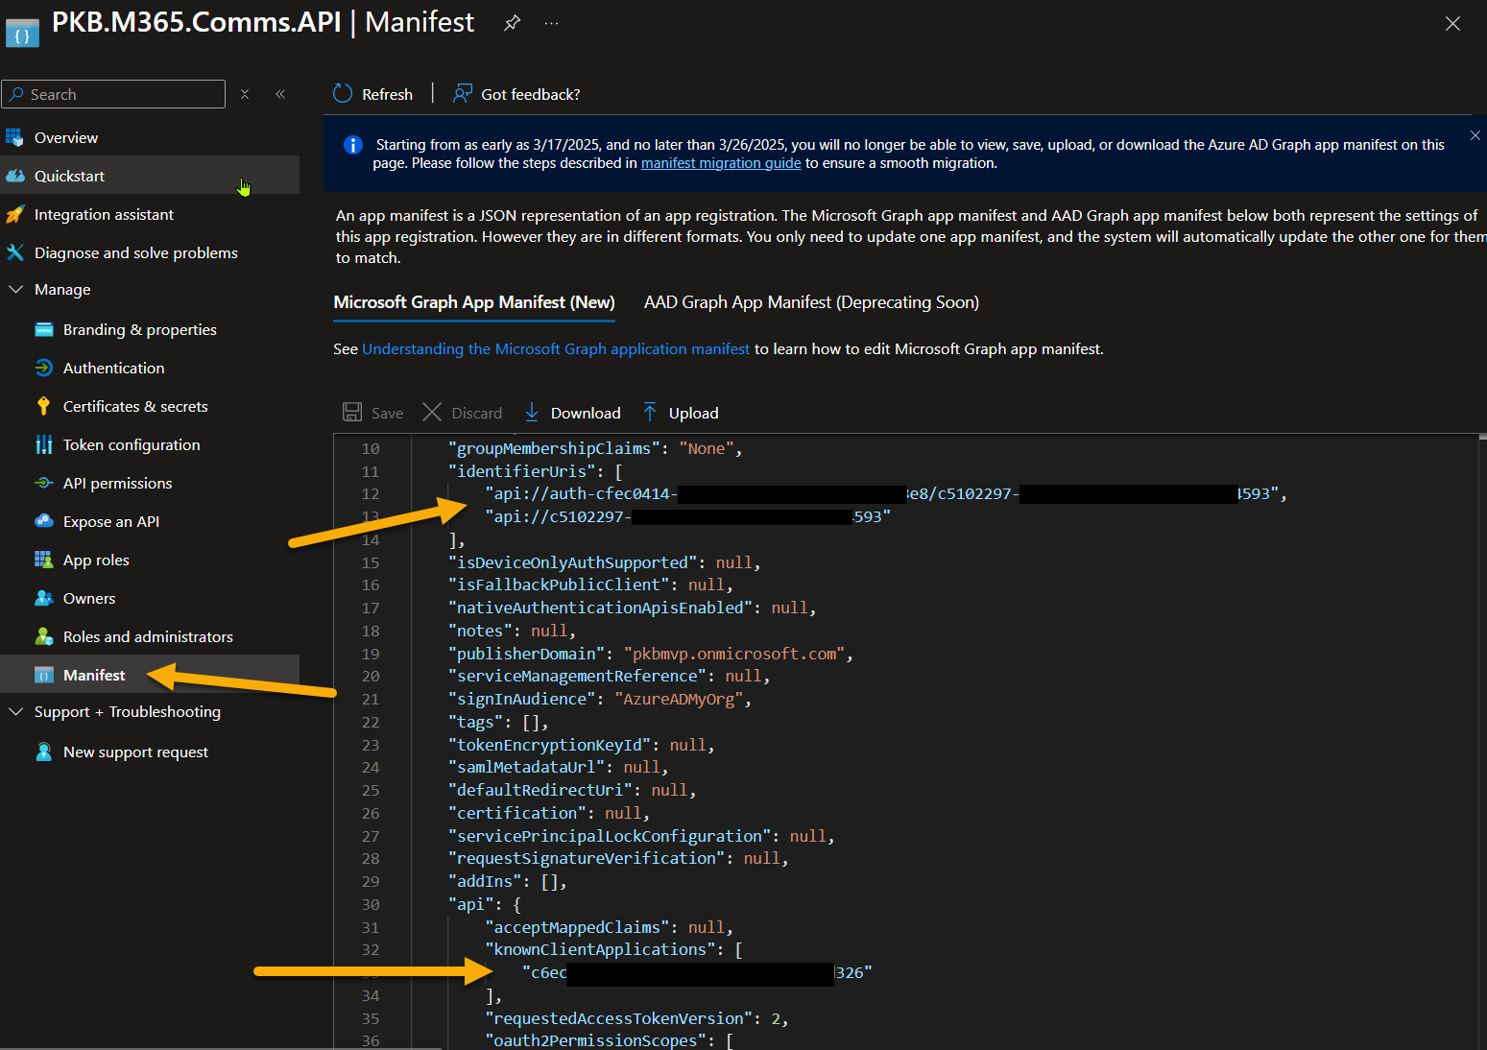Clear the sidebar search with X

(245, 94)
